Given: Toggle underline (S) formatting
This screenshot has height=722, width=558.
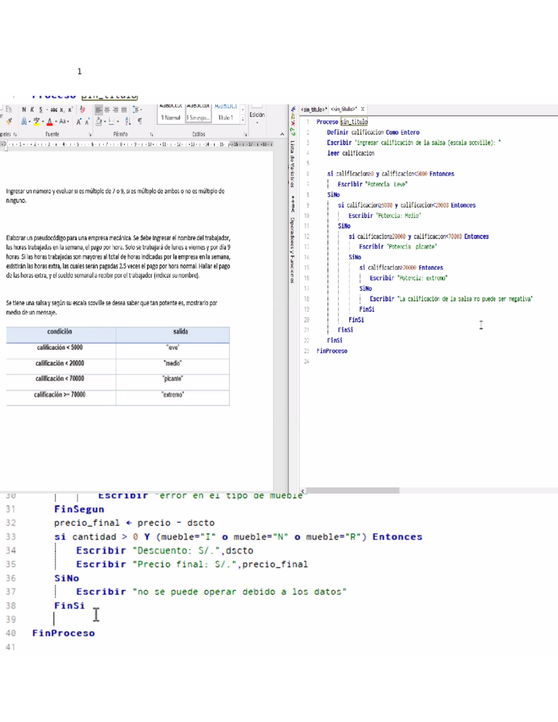Looking at the screenshot, I should [x=41, y=110].
